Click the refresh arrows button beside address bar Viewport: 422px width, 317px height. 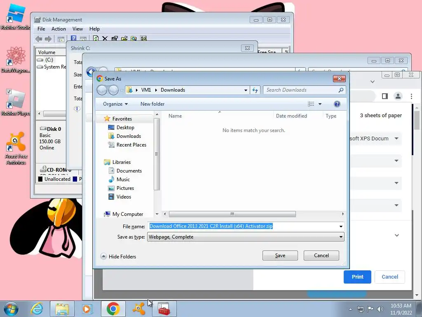point(255,90)
